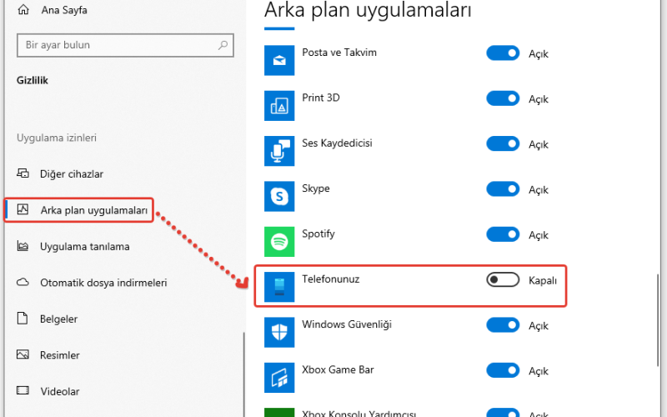Toggle Skype background permission off

[503, 189]
